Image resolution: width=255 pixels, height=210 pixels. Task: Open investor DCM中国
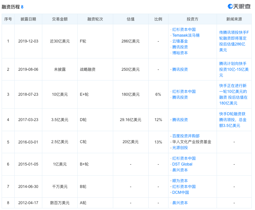(x=181, y=192)
